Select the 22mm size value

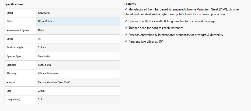pyautogui.click(x=41, y=91)
